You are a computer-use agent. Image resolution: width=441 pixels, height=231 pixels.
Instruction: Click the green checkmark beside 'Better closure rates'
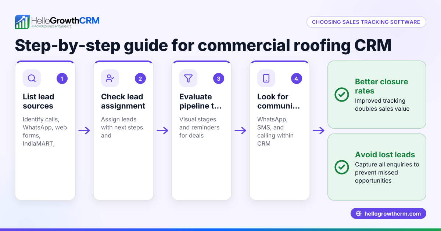(342, 95)
